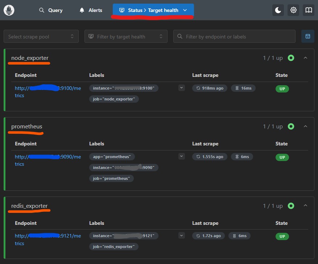Click redis_exporter health ring icon

tap(291, 206)
